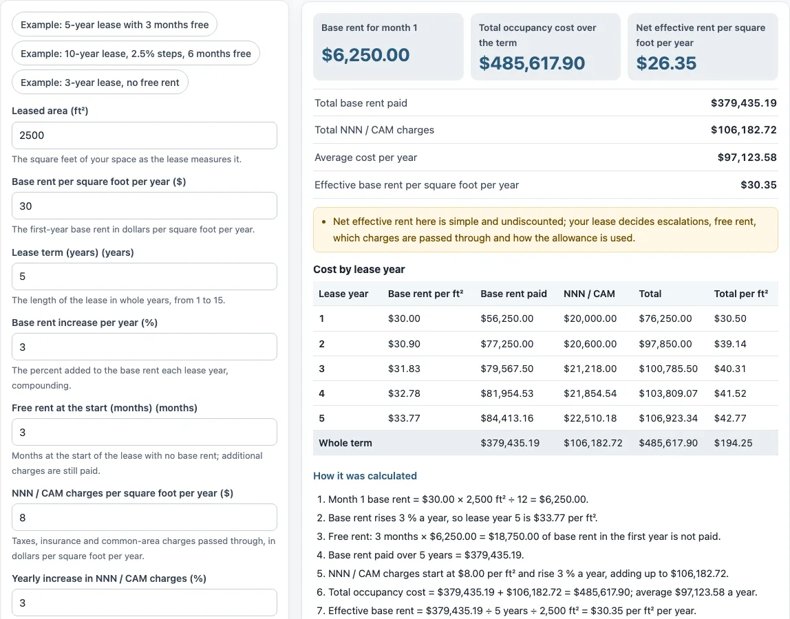Select the 'Whole term' row label
This screenshot has height=619, width=790.
(345, 443)
